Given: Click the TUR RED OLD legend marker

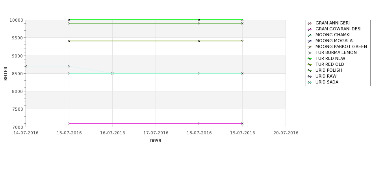Looking at the screenshot, I should (x=310, y=65).
